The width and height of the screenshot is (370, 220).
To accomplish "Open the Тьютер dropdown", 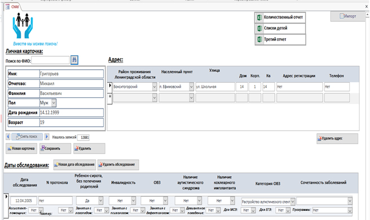I will [71, 210].
